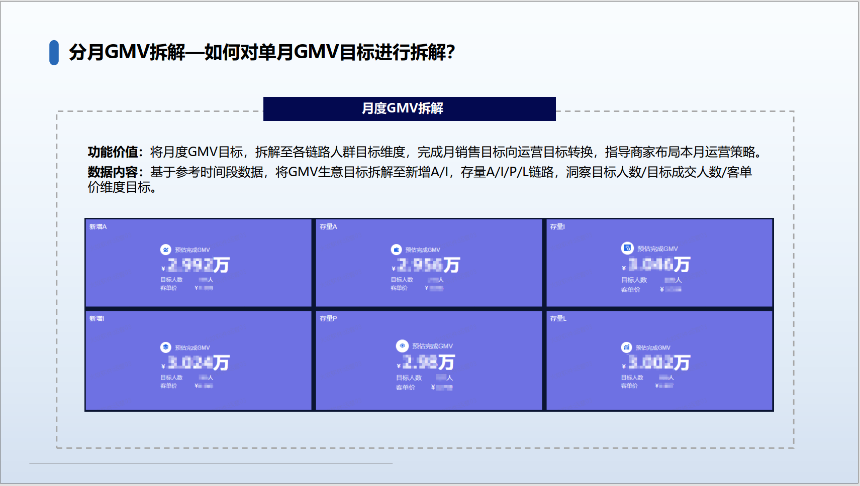Click 目标人数 in the 存量A card
Viewport: 860px width, 486px height.
point(402,280)
